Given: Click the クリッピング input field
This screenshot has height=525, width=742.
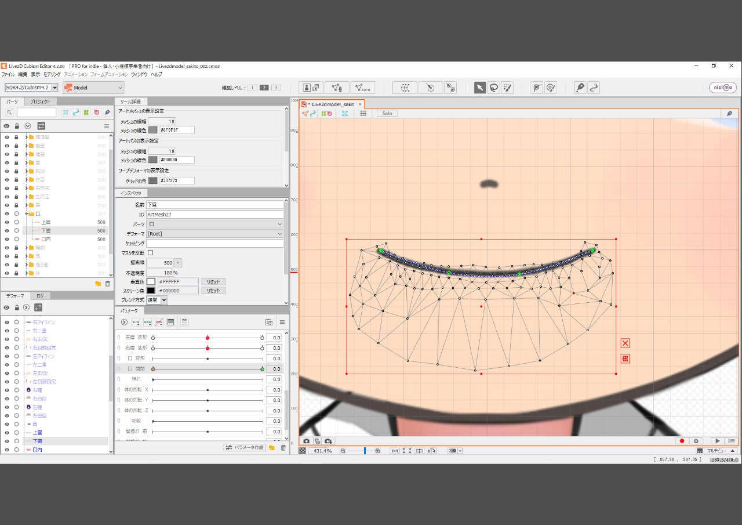Looking at the screenshot, I should pyautogui.click(x=215, y=244).
